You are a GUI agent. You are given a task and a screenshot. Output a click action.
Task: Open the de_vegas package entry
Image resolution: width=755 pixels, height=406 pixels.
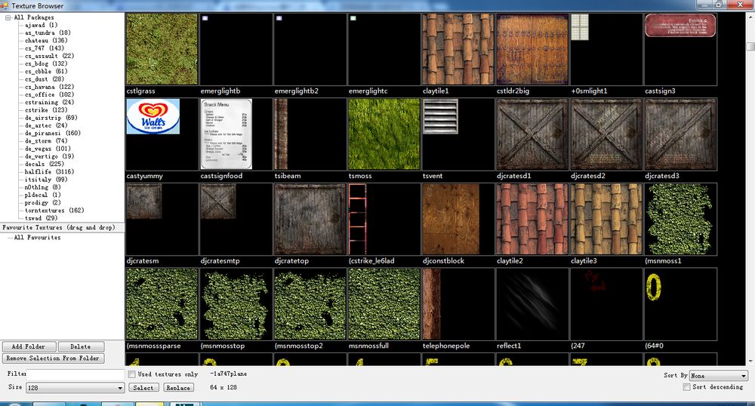(38, 149)
